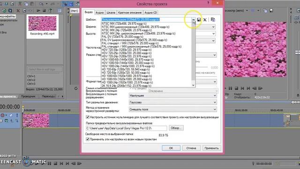This screenshot has height=169, width=300.
Task: Switch to the Краткое описание tab
Action: pyautogui.click(x=130, y=13)
